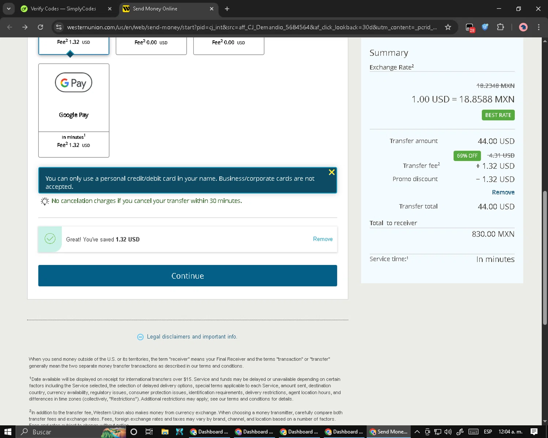Click the weather thumbnail on taskbar search
Image resolution: width=548 pixels, height=438 pixels.
(x=113, y=432)
